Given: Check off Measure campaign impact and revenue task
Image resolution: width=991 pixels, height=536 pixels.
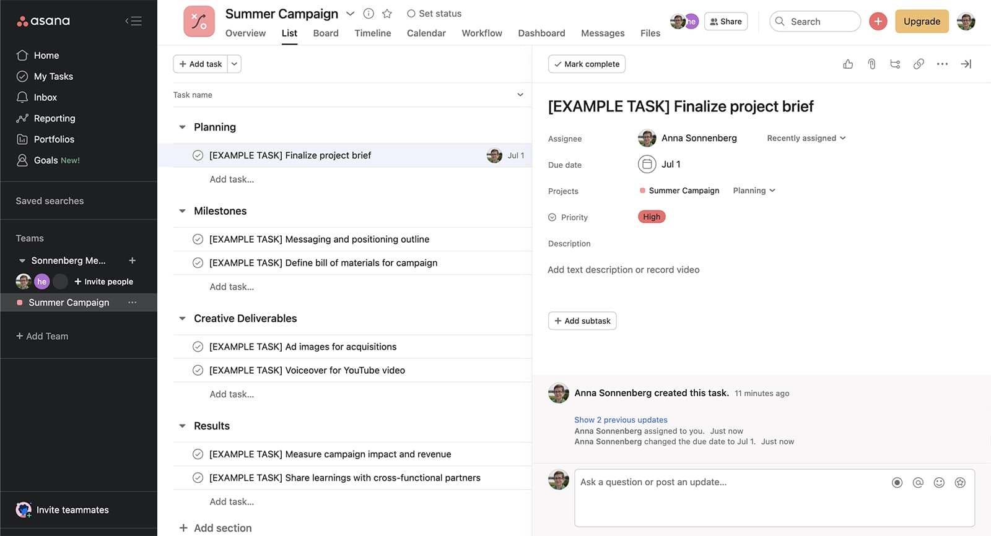Looking at the screenshot, I should (198, 454).
